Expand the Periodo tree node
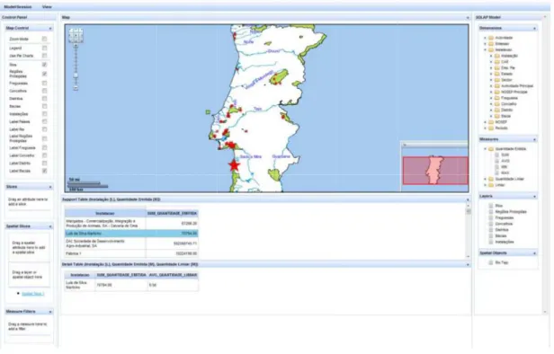 pos(485,128)
